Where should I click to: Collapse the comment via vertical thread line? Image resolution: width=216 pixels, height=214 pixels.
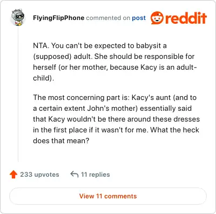pyautogui.click(x=18, y=95)
